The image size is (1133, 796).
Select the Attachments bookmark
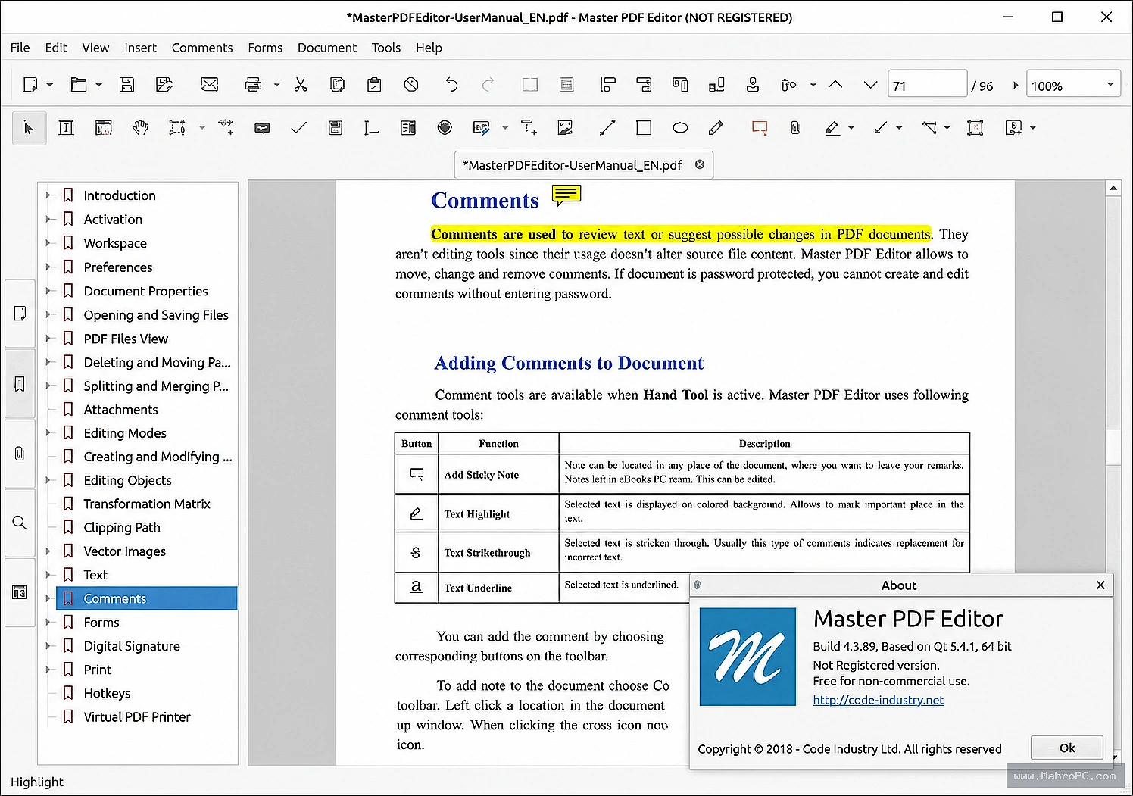tap(121, 410)
